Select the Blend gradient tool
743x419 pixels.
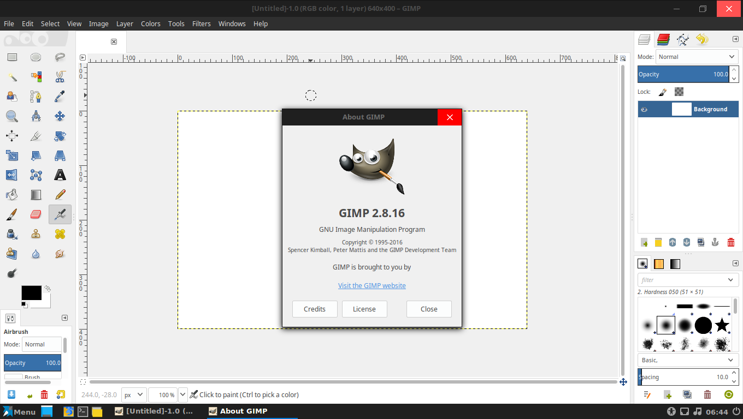[36, 195]
